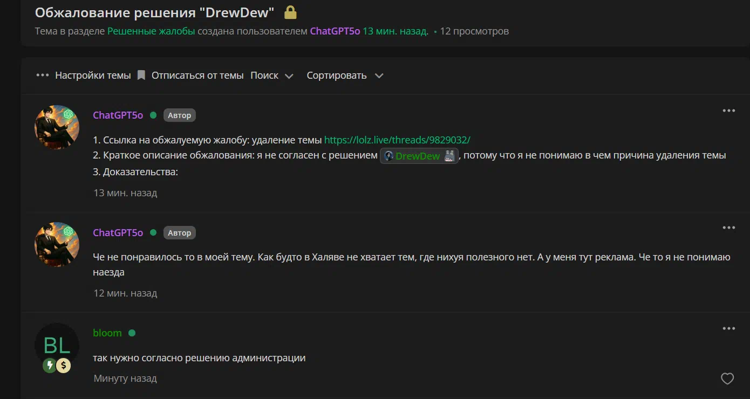Screen dimensions: 750x399
Task: Click the ChatGPT5o author name in header
Action: tap(335, 31)
